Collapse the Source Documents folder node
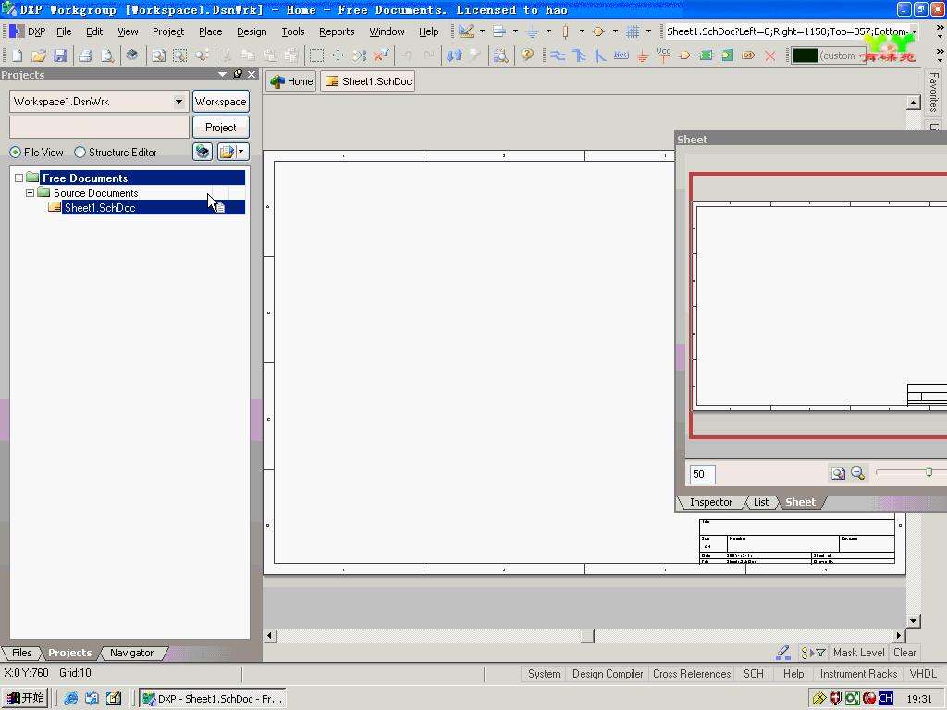947x710 pixels. (x=30, y=193)
